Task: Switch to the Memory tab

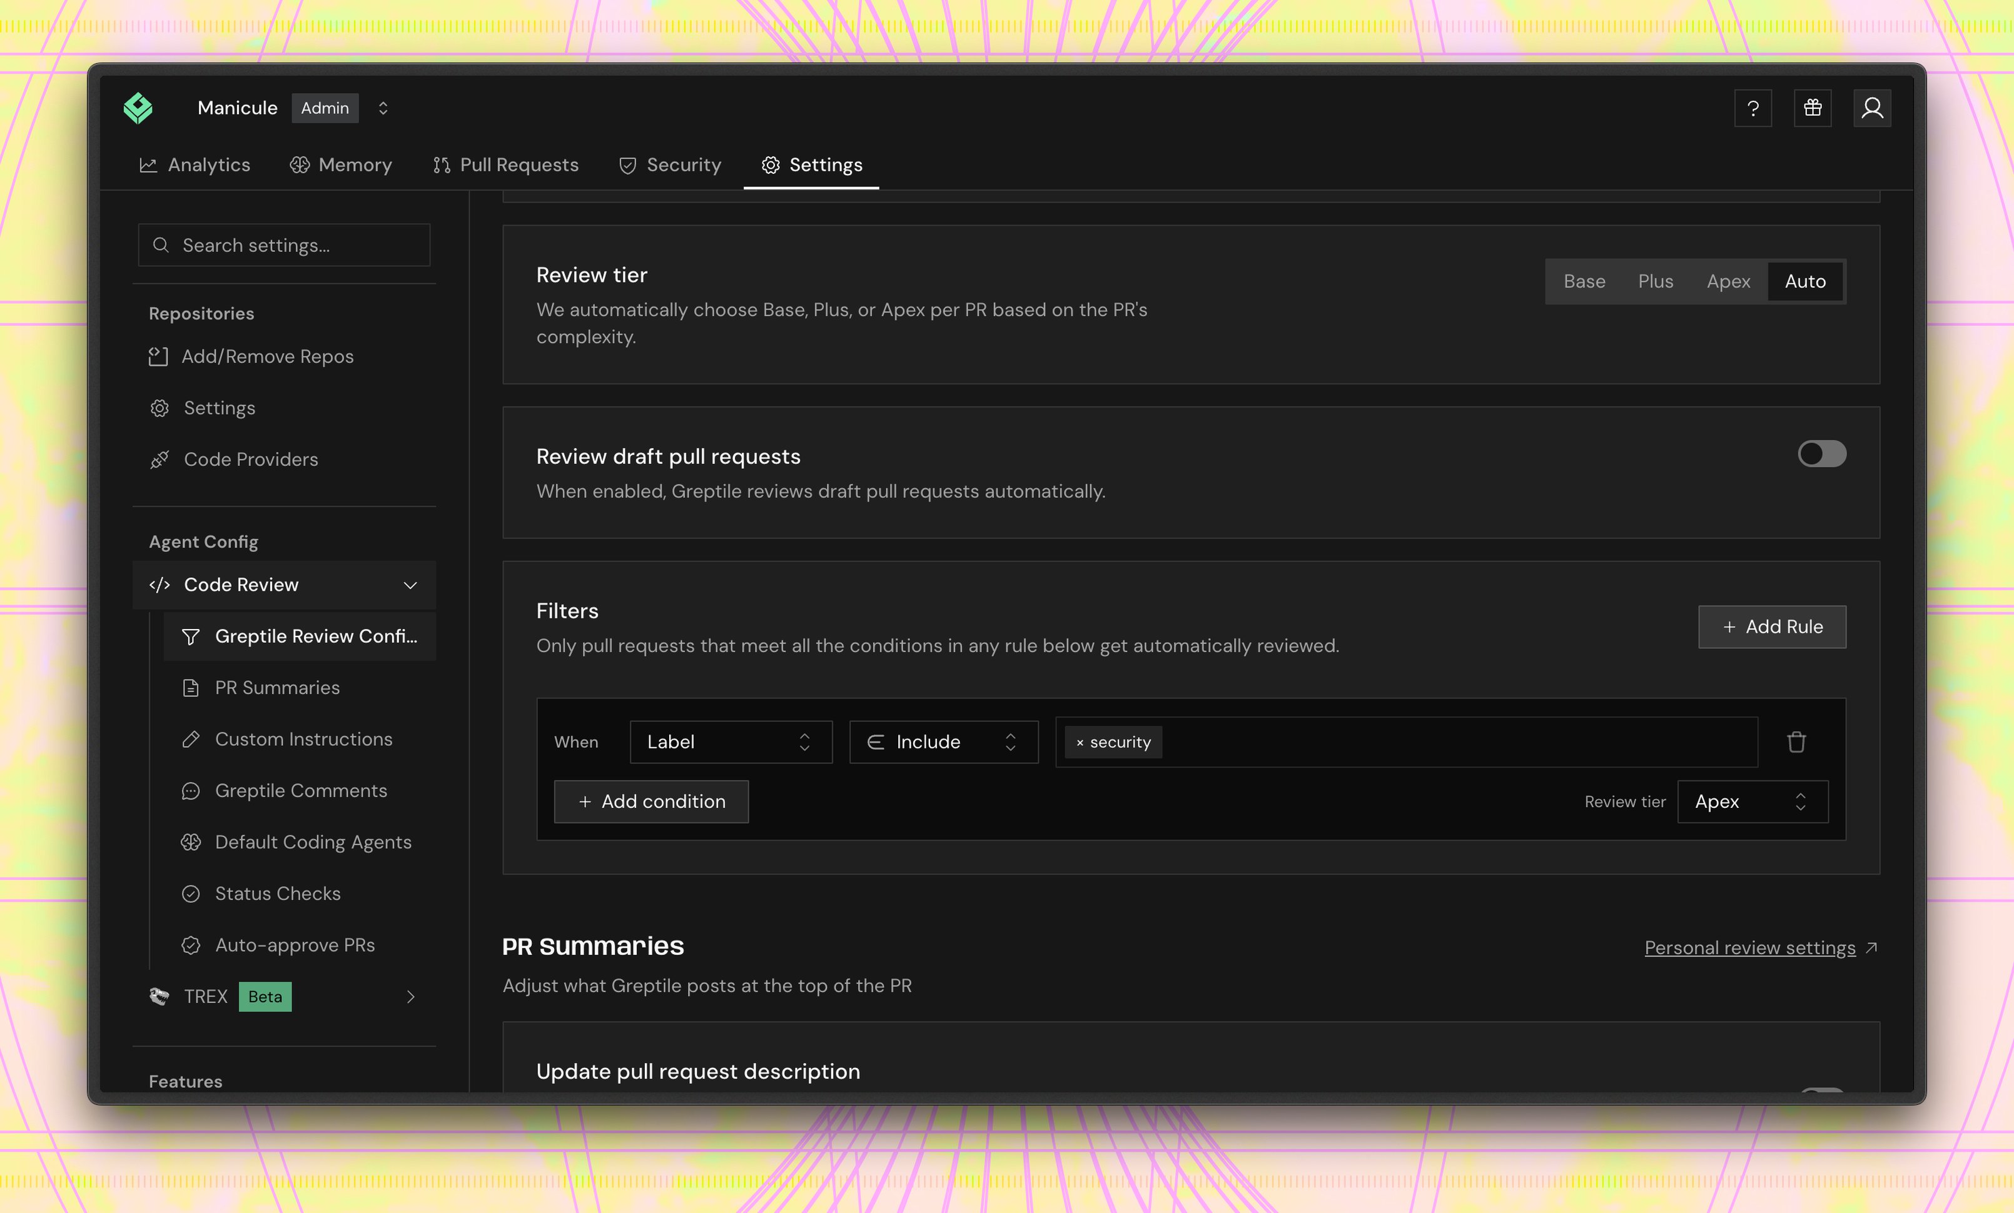Action: (341, 165)
